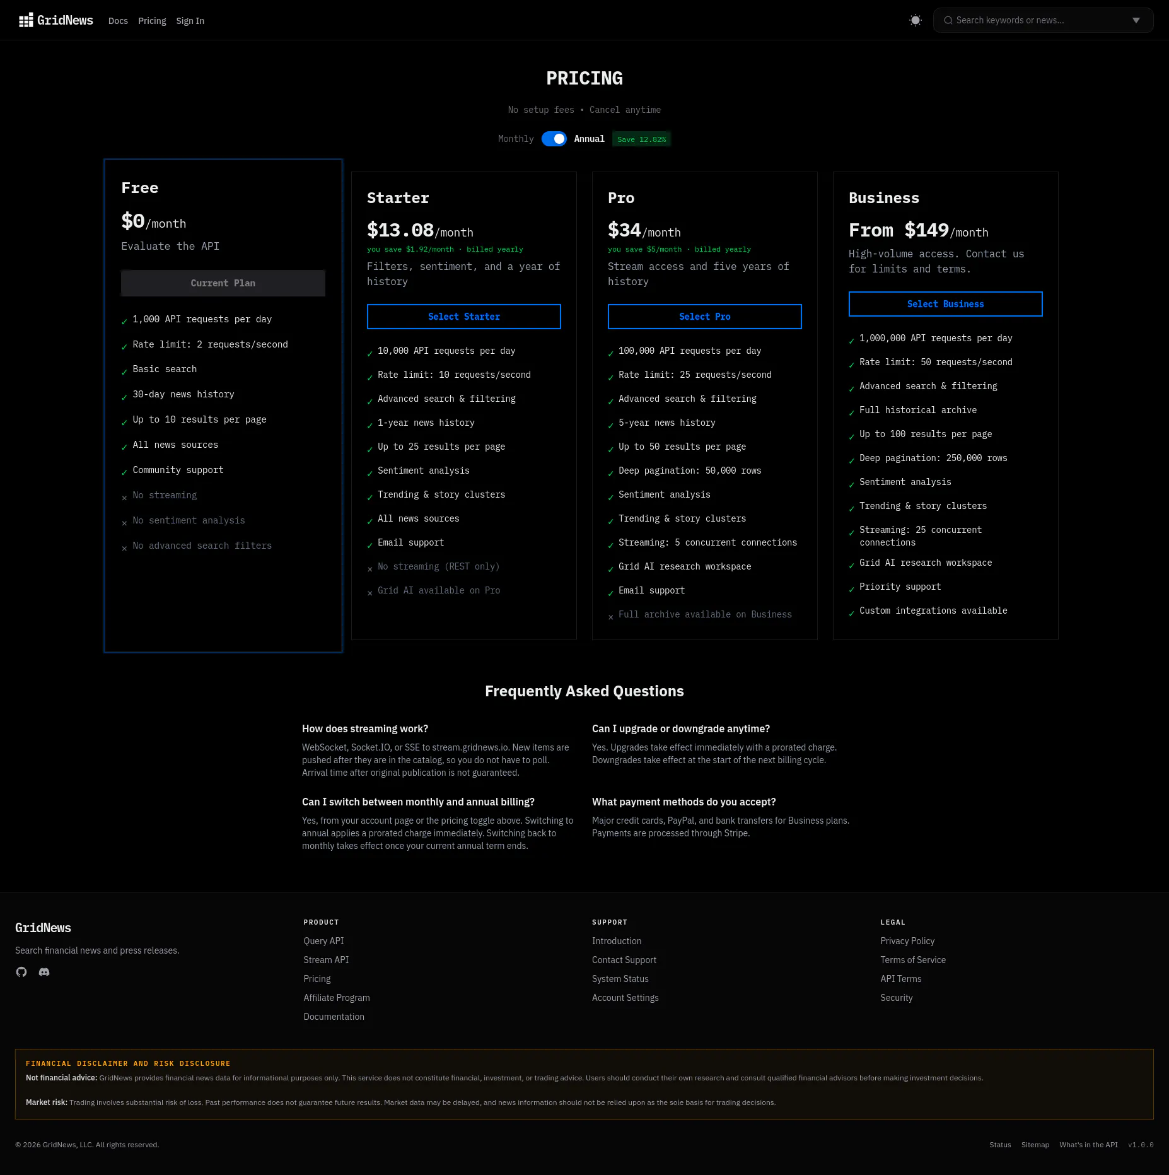The image size is (1169, 1175).
Task: Open the Query API footer link
Action: (x=323, y=941)
